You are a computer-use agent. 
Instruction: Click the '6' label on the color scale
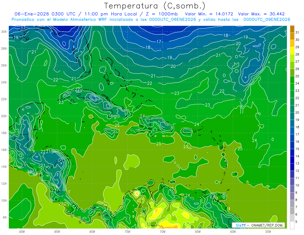click(297, 214)
